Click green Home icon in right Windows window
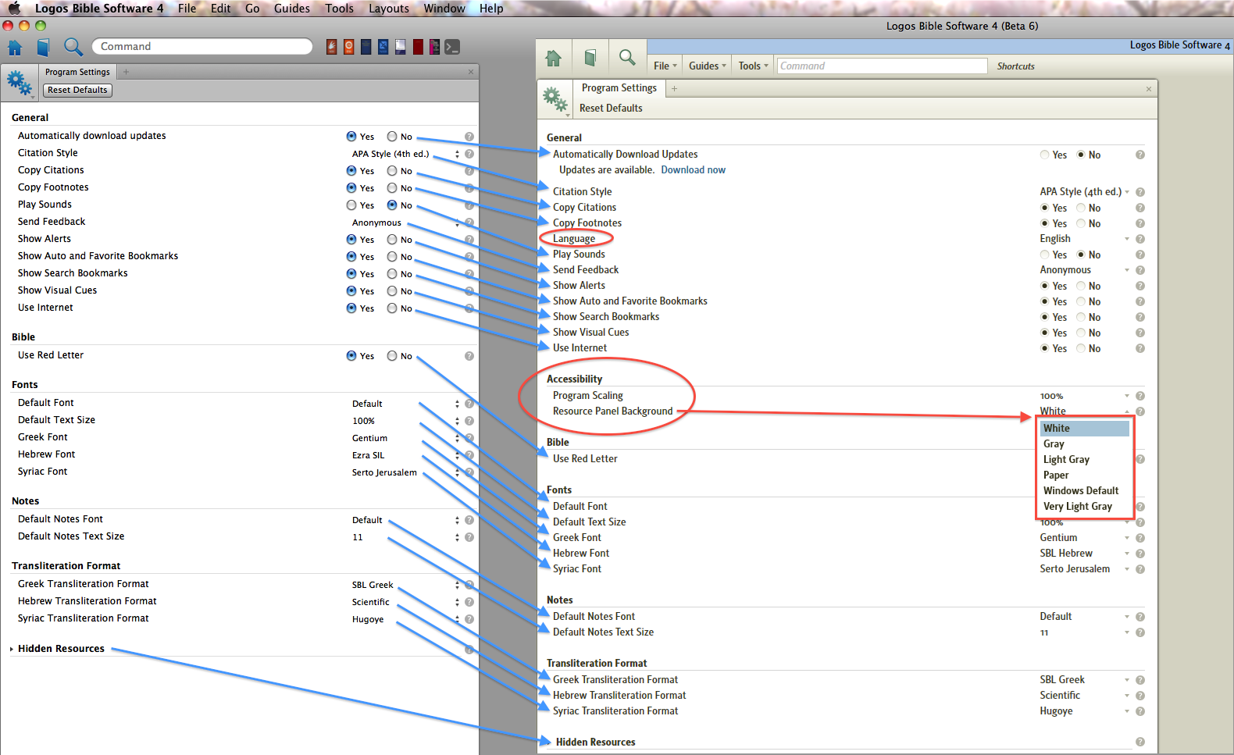This screenshot has width=1234, height=755. 554,58
